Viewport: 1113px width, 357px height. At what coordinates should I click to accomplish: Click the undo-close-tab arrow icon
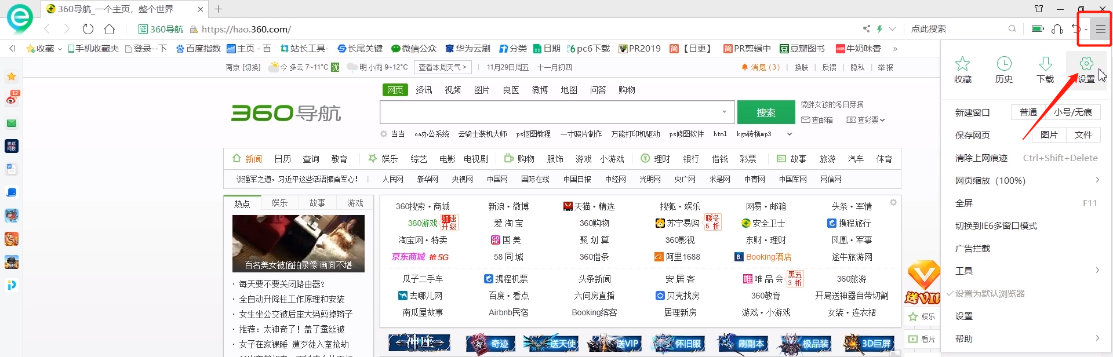pyautogui.click(x=1076, y=29)
